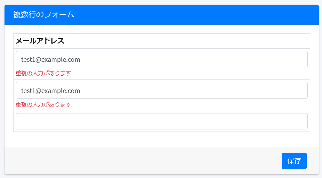Screen dimensions: 322x178
Task: Click the 複数行のフォーム title text
Action: coord(43,15)
